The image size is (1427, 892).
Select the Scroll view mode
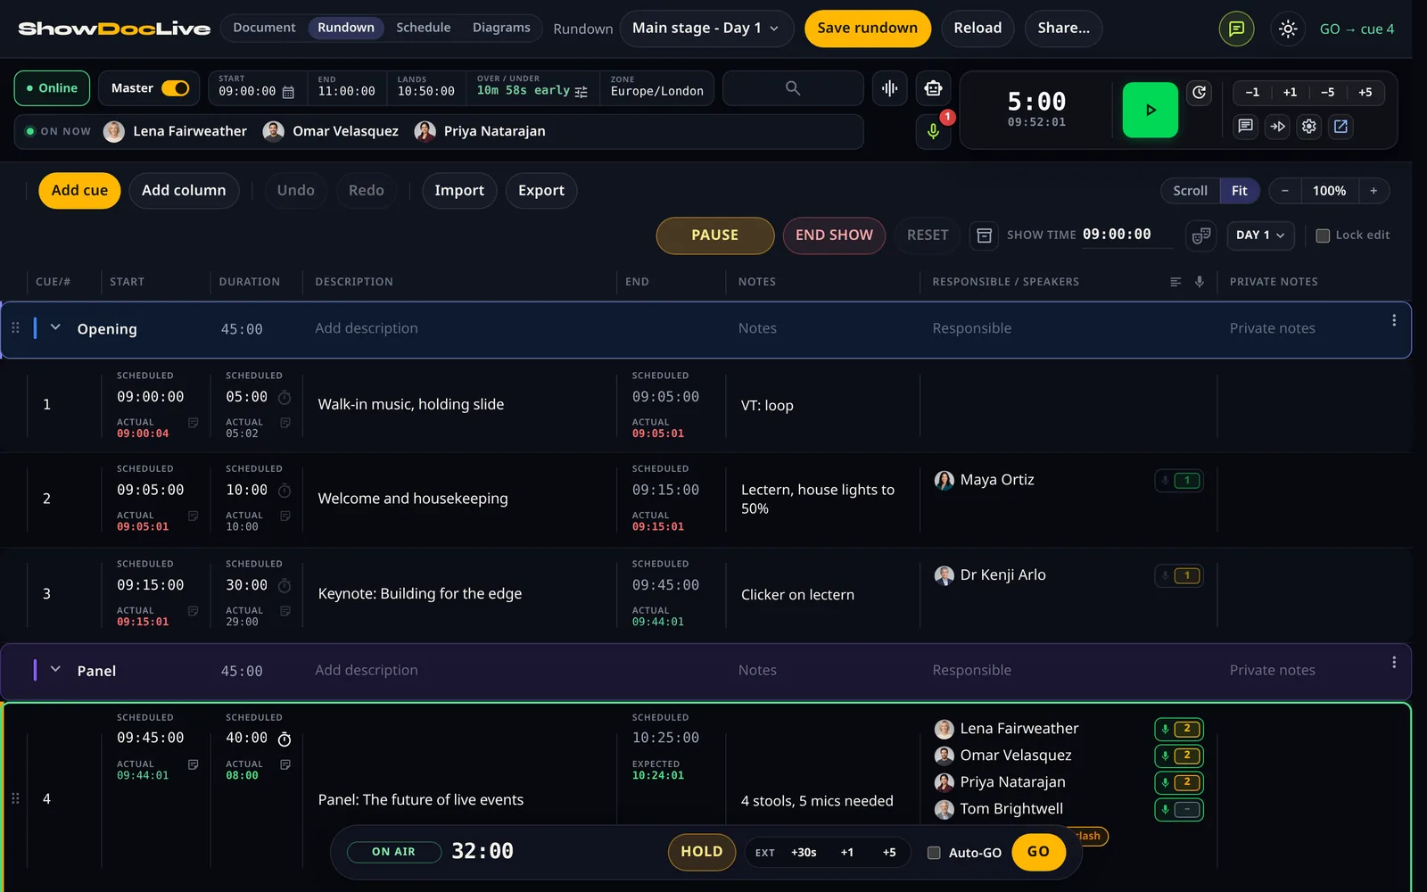coord(1190,191)
